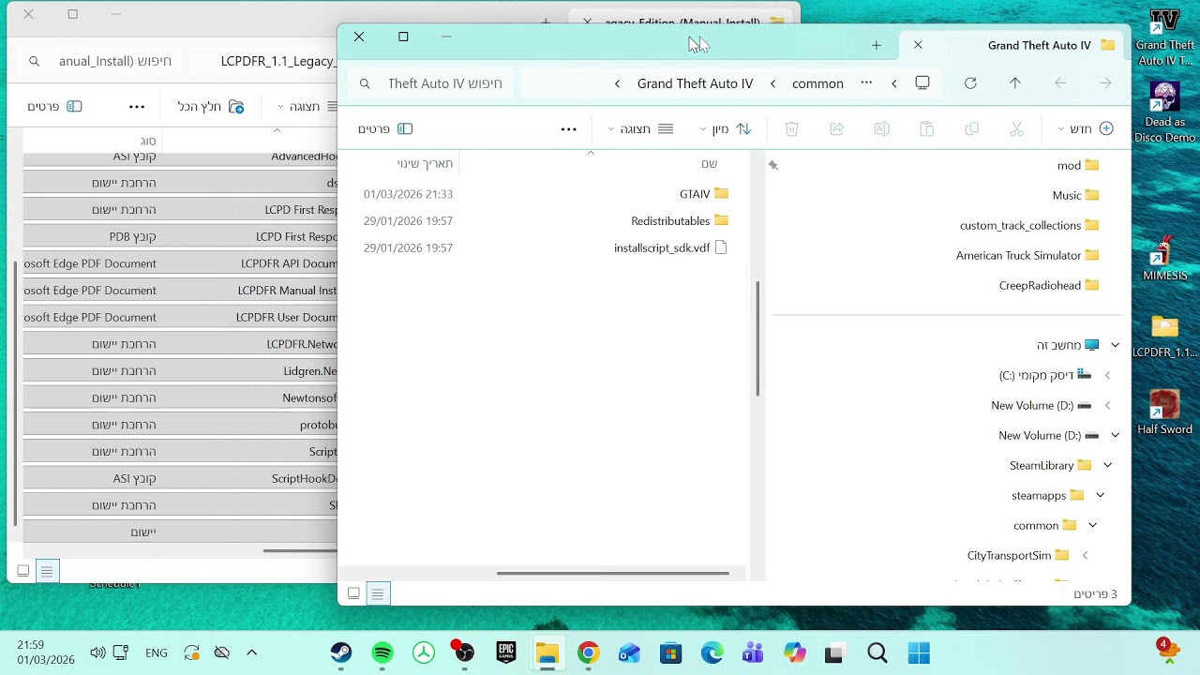1200x675 pixels.
Task: Open Google Chrome from the taskbar
Action: (x=589, y=653)
